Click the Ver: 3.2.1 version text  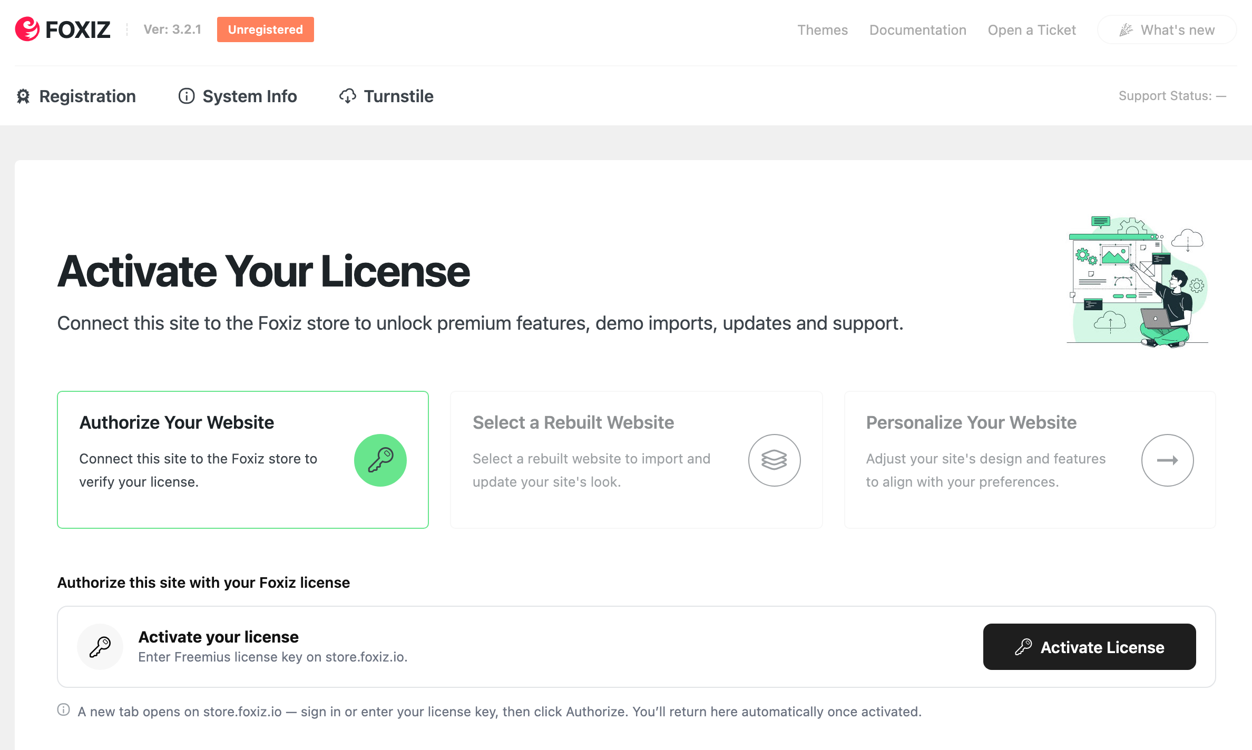coord(173,29)
